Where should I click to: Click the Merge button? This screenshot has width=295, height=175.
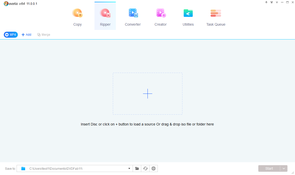(44, 35)
